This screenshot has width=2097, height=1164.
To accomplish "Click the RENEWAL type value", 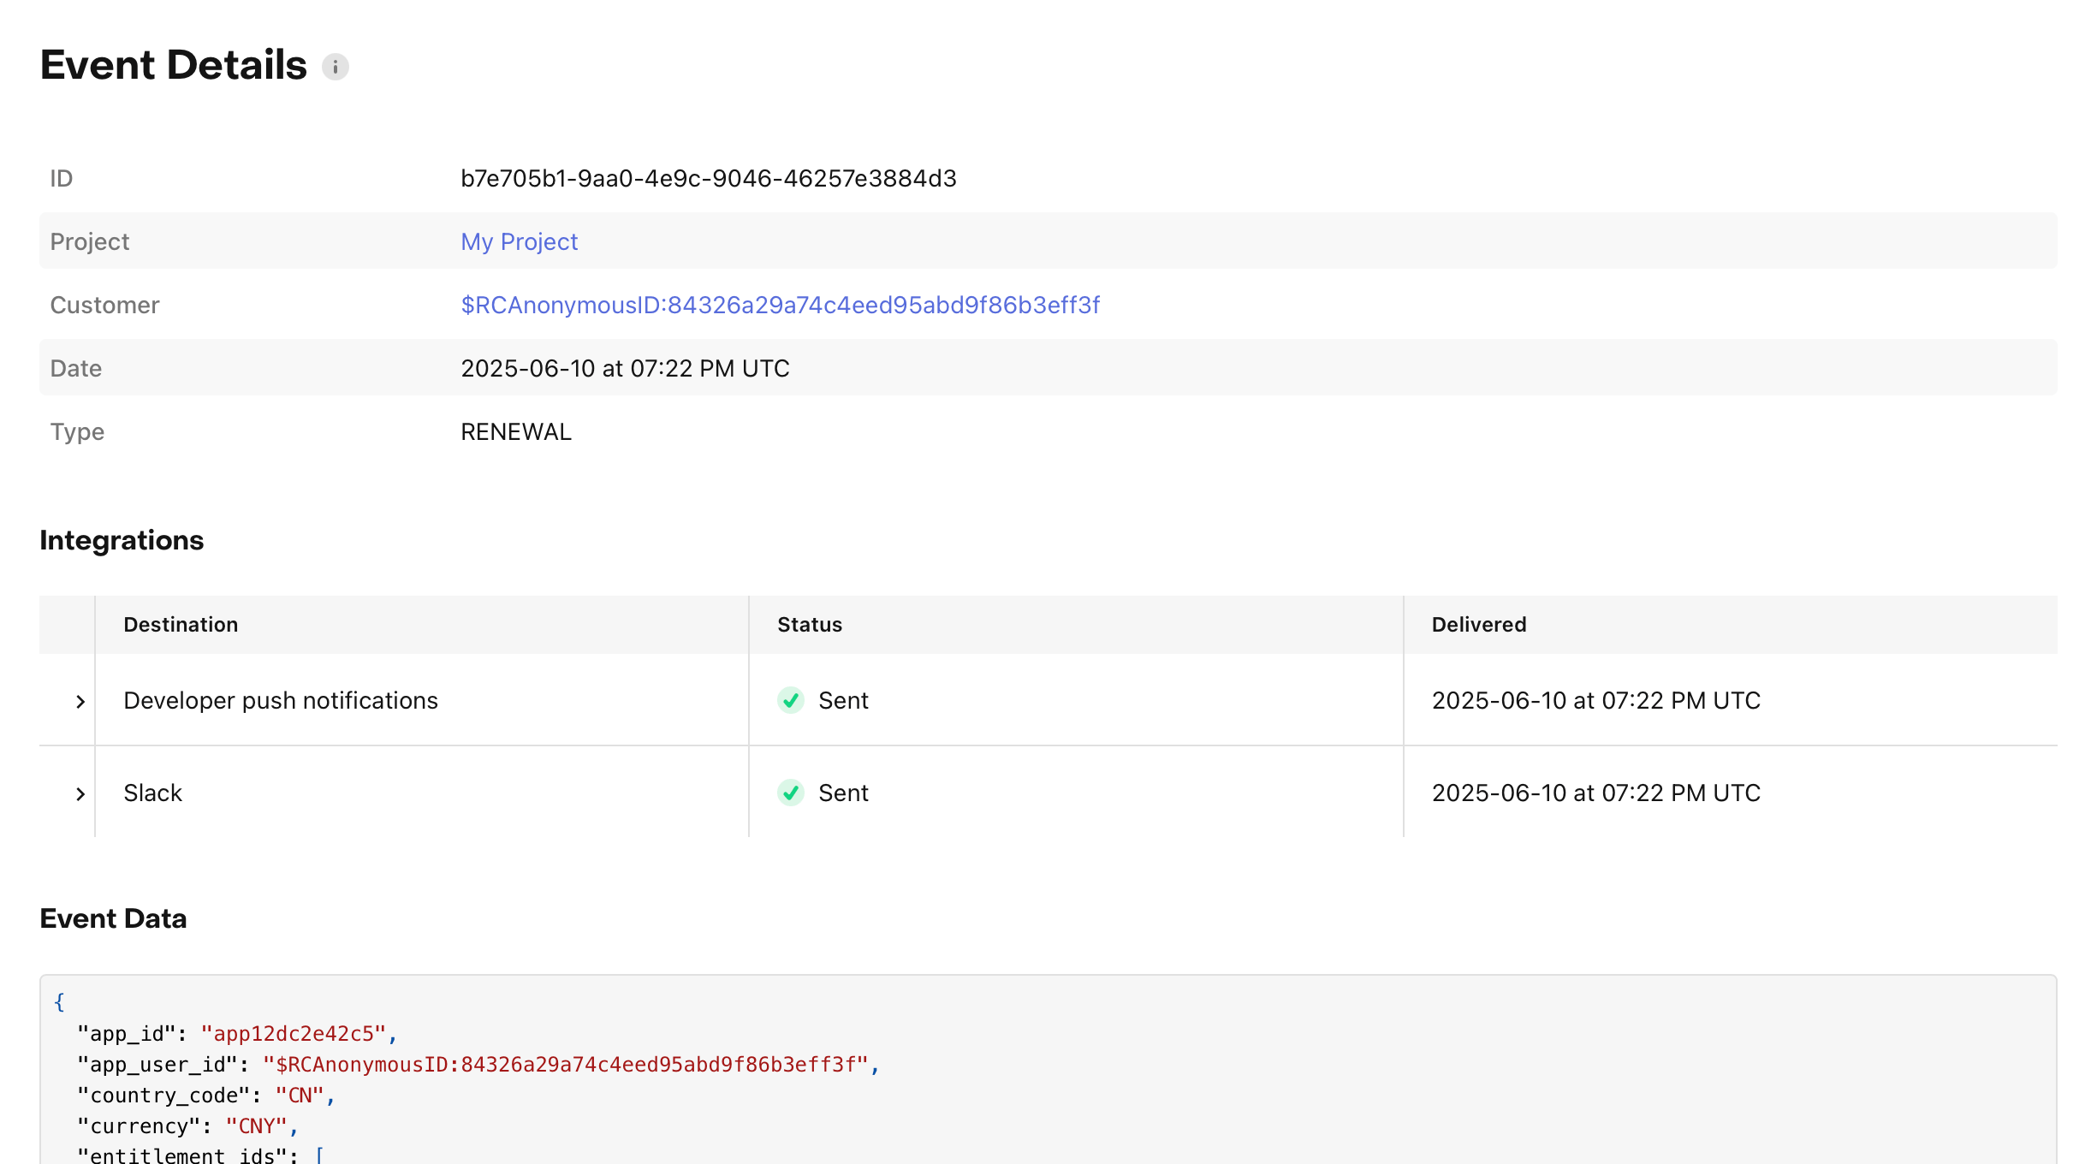I will coord(515,432).
